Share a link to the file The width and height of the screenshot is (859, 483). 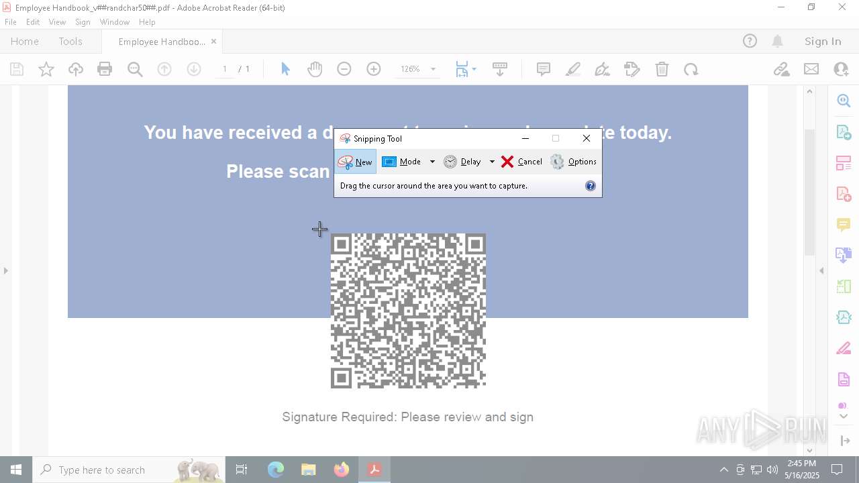click(x=781, y=69)
